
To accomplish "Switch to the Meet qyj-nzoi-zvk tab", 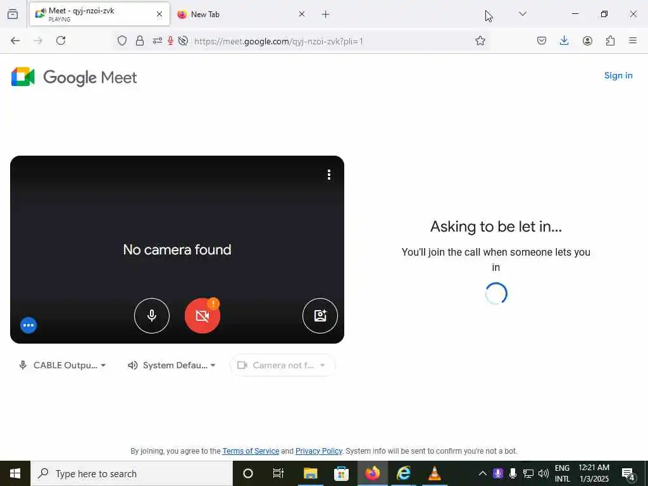I will [x=99, y=14].
